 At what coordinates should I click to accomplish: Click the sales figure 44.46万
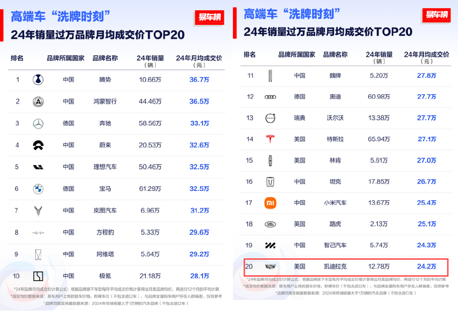point(150,101)
